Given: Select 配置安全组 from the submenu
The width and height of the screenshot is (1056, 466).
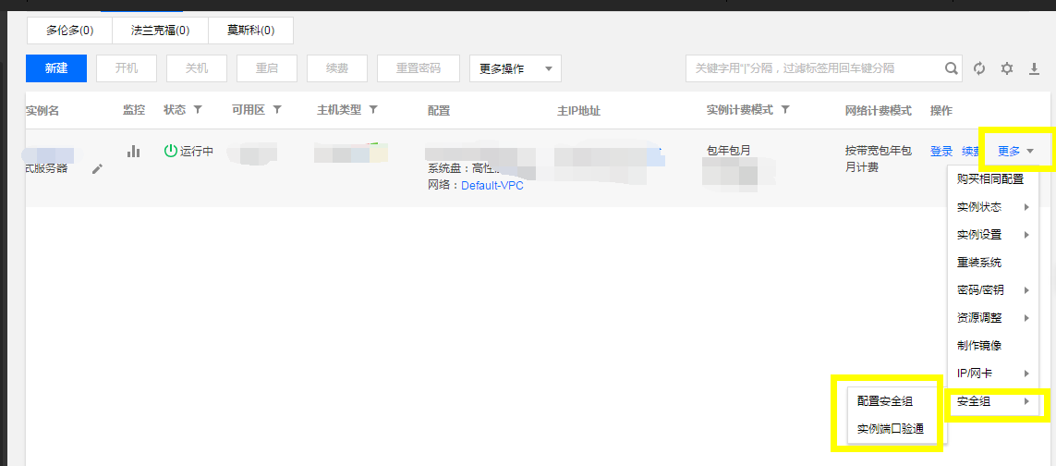Looking at the screenshot, I should coord(885,401).
